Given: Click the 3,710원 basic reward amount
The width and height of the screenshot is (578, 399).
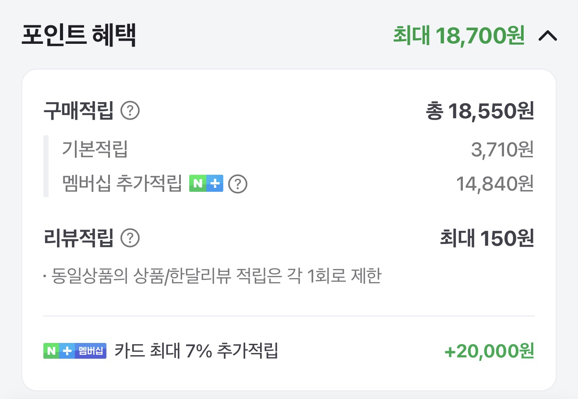Looking at the screenshot, I should [x=502, y=150].
